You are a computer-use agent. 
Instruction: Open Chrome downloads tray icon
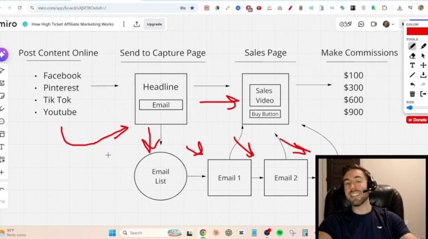point(400,8)
